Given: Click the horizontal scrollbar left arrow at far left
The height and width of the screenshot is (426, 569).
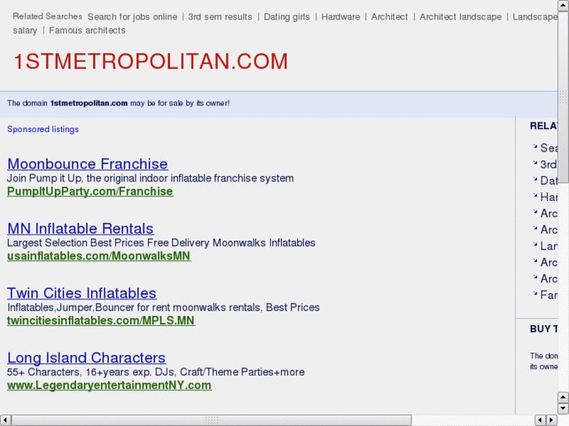Looking at the screenshot, I should tap(5, 420).
